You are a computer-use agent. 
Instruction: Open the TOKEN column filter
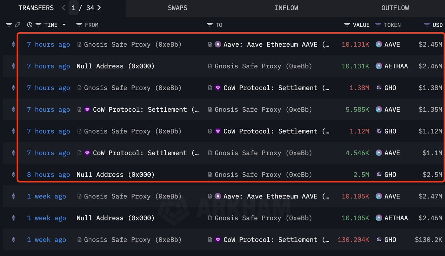pos(378,25)
